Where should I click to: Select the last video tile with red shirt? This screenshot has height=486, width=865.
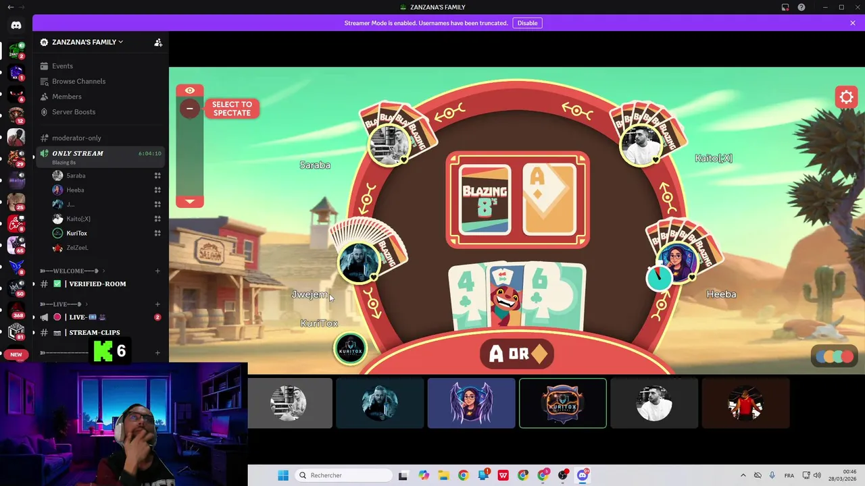pyautogui.click(x=745, y=403)
